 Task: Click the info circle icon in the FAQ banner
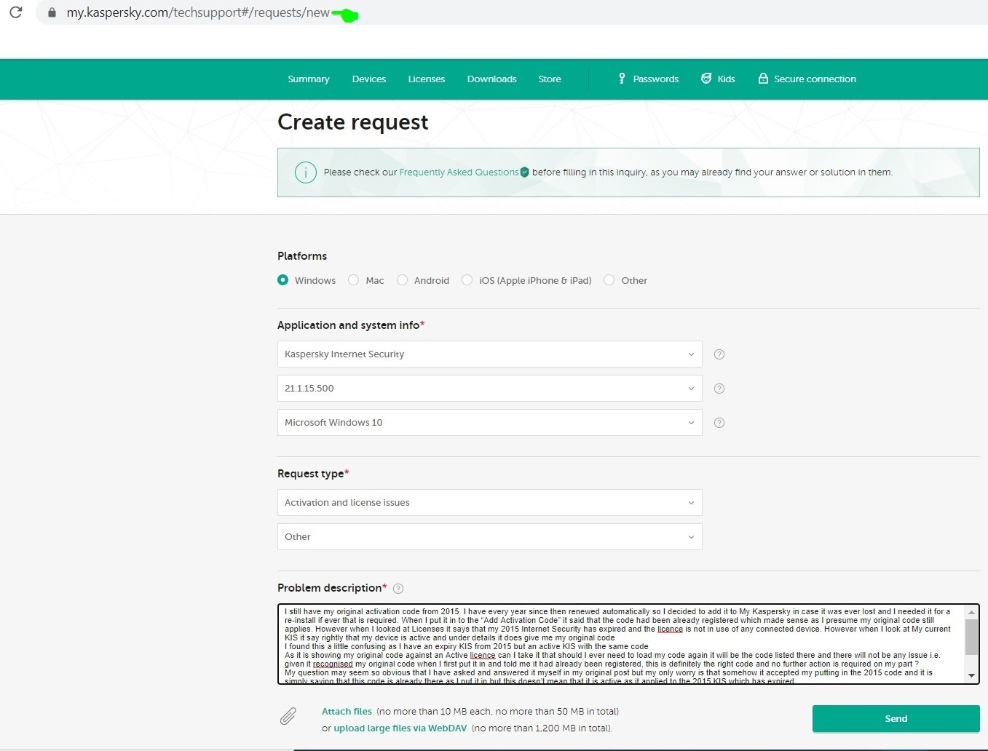pyautogui.click(x=305, y=172)
